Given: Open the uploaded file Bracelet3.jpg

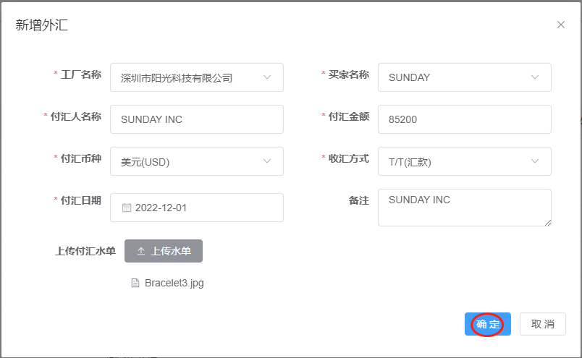Looking at the screenshot, I should 174,283.
